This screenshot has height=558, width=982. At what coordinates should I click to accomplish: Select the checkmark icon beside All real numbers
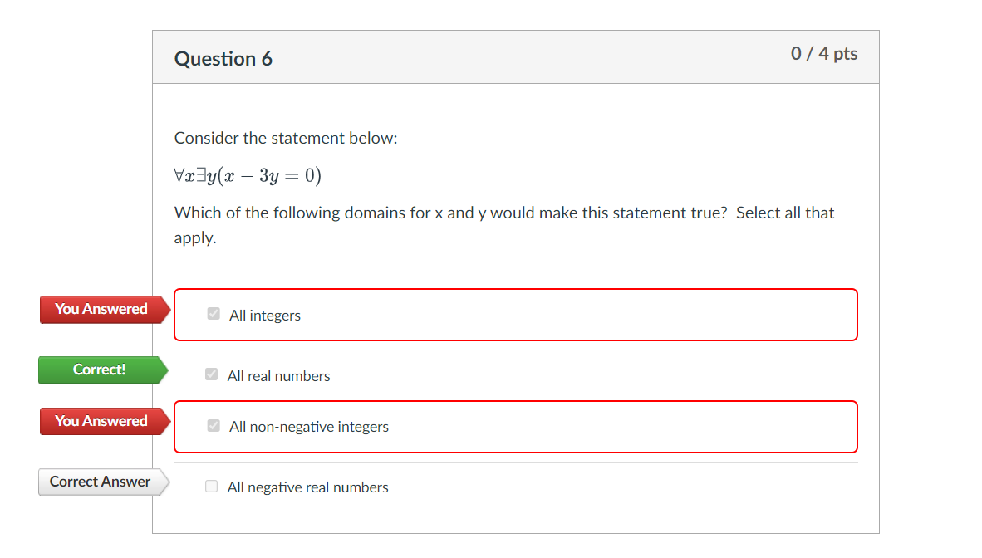pyautogui.click(x=211, y=374)
